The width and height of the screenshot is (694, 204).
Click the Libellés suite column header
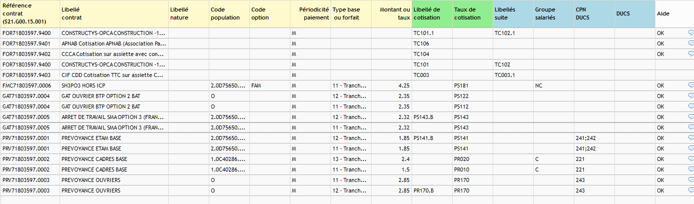(513, 13)
